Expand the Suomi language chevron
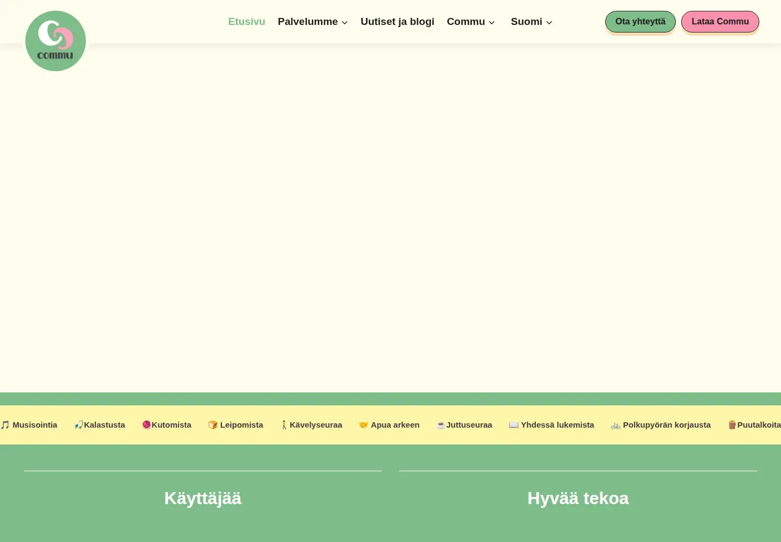Screen dimensions: 781x542 [549, 22]
